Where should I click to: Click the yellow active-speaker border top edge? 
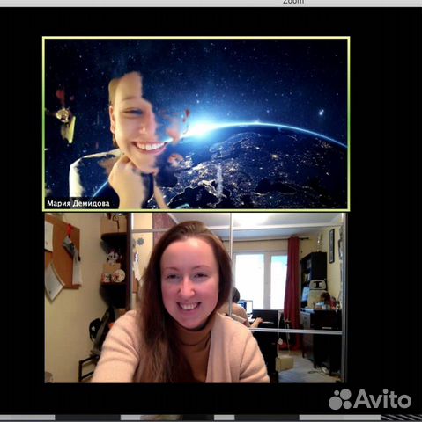tap(196, 38)
